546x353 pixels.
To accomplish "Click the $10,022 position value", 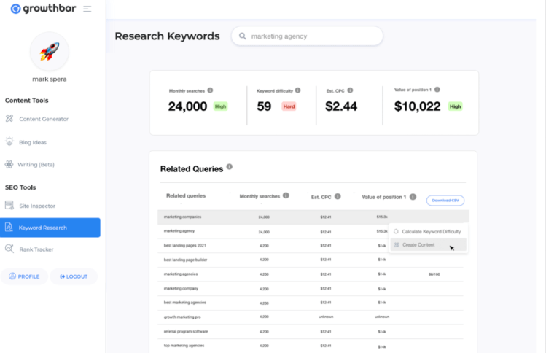I will [417, 106].
